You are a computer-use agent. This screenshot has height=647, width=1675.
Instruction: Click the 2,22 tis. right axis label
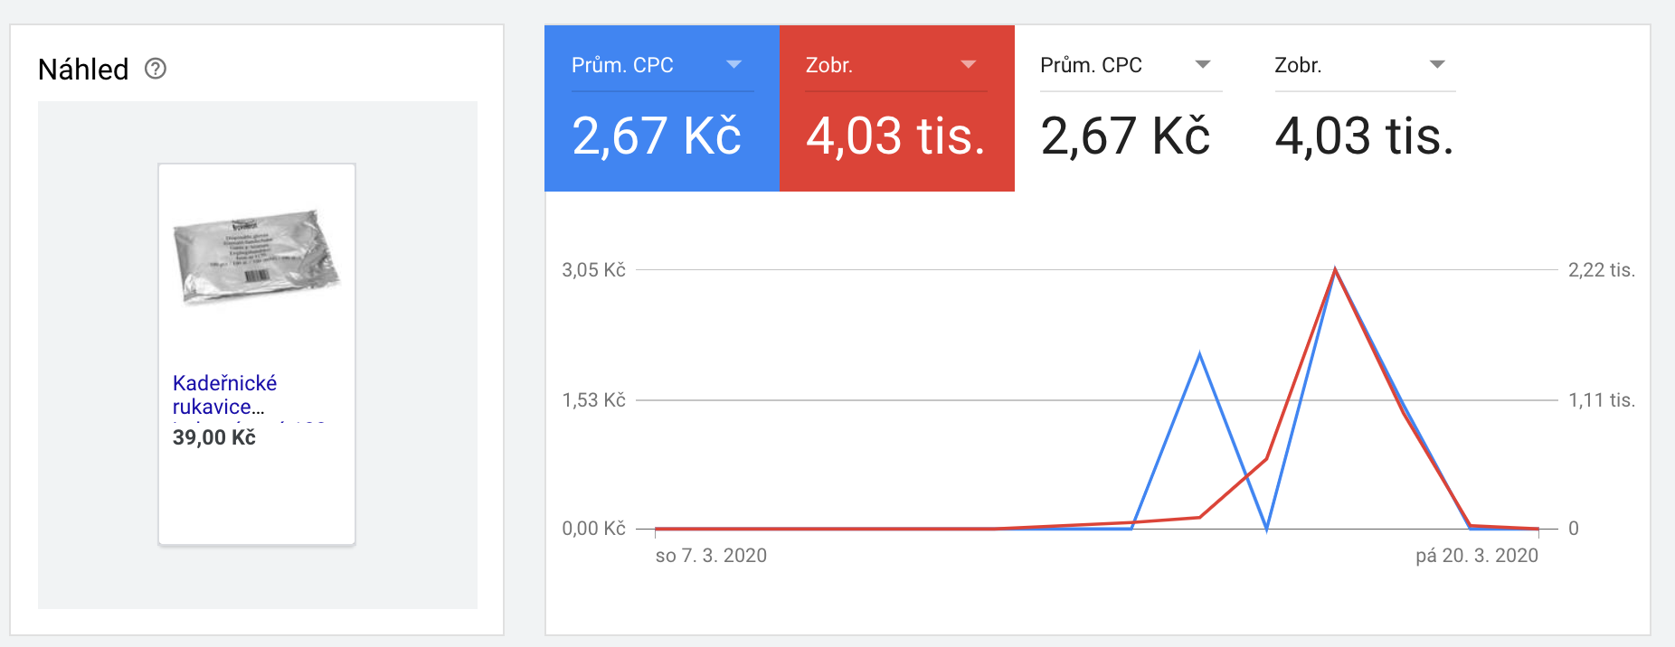(1602, 270)
